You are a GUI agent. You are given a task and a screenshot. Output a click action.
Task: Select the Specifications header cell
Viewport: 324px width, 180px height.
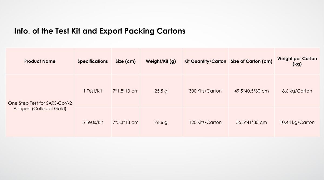click(x=93, y=61)
